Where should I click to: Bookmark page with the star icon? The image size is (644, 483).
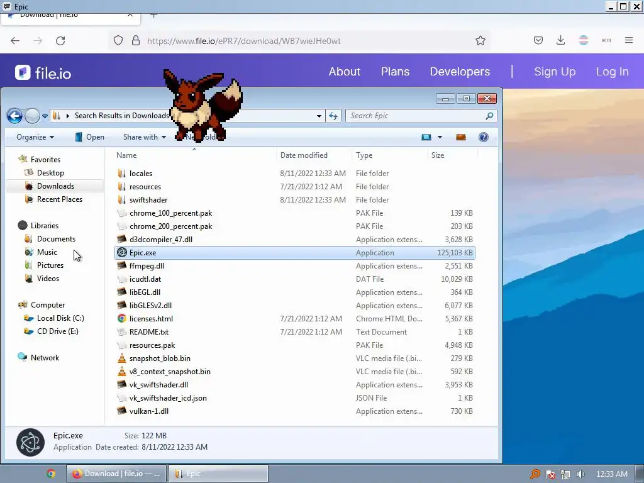click(480, 41)
